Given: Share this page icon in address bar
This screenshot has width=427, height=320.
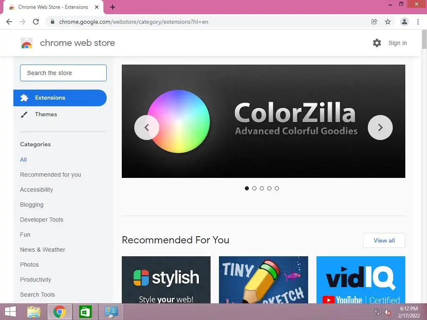Looking at the screenshot, I should point(374,22).
